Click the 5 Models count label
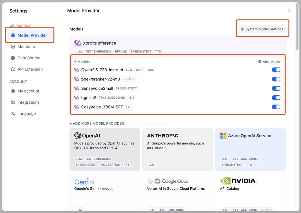The image size is (301, 213). 82,62
